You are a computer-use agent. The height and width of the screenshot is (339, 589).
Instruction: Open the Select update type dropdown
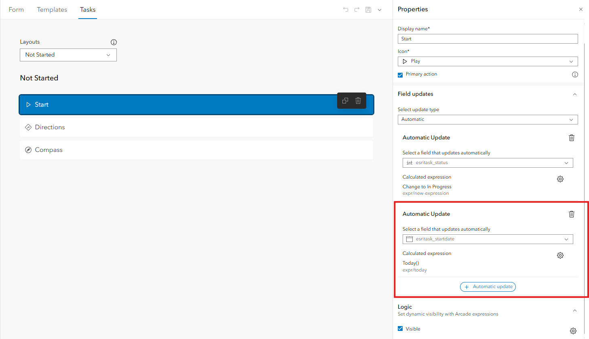click(488, 120)
